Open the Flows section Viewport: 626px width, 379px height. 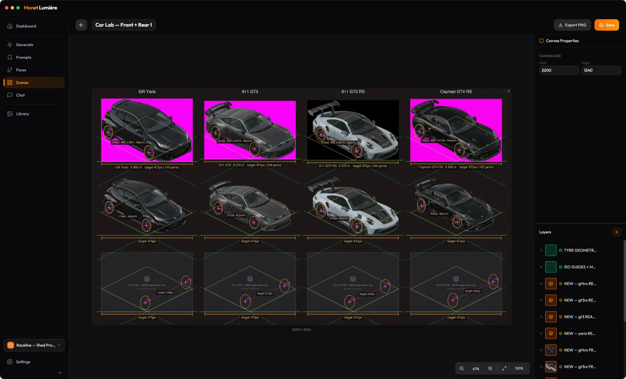tap(34, 70)
